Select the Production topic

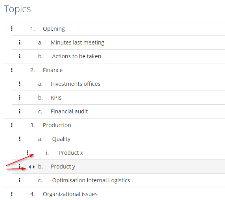(x=57, y=125)
